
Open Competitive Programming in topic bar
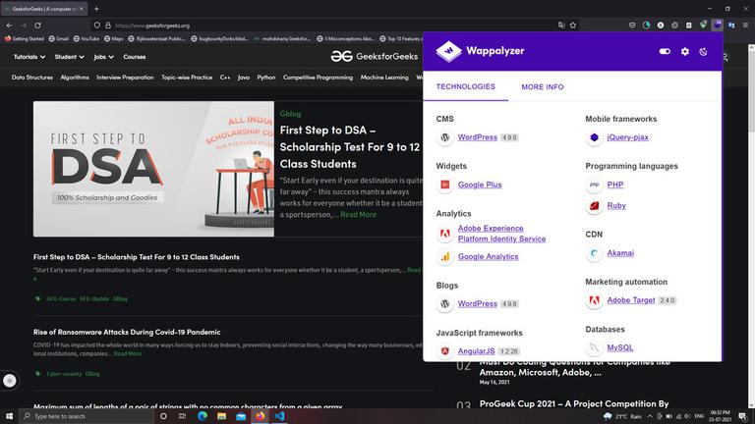[x=318, y=78]
